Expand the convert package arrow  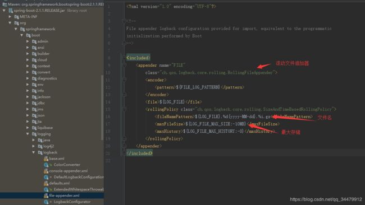[x=28, y=72]
